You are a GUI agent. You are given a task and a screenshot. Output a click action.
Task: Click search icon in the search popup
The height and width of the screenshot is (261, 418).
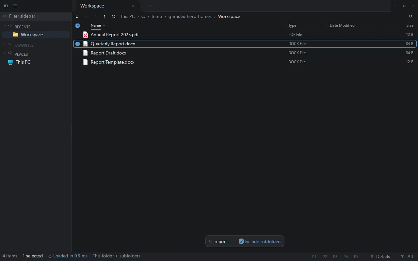(211, 241)
